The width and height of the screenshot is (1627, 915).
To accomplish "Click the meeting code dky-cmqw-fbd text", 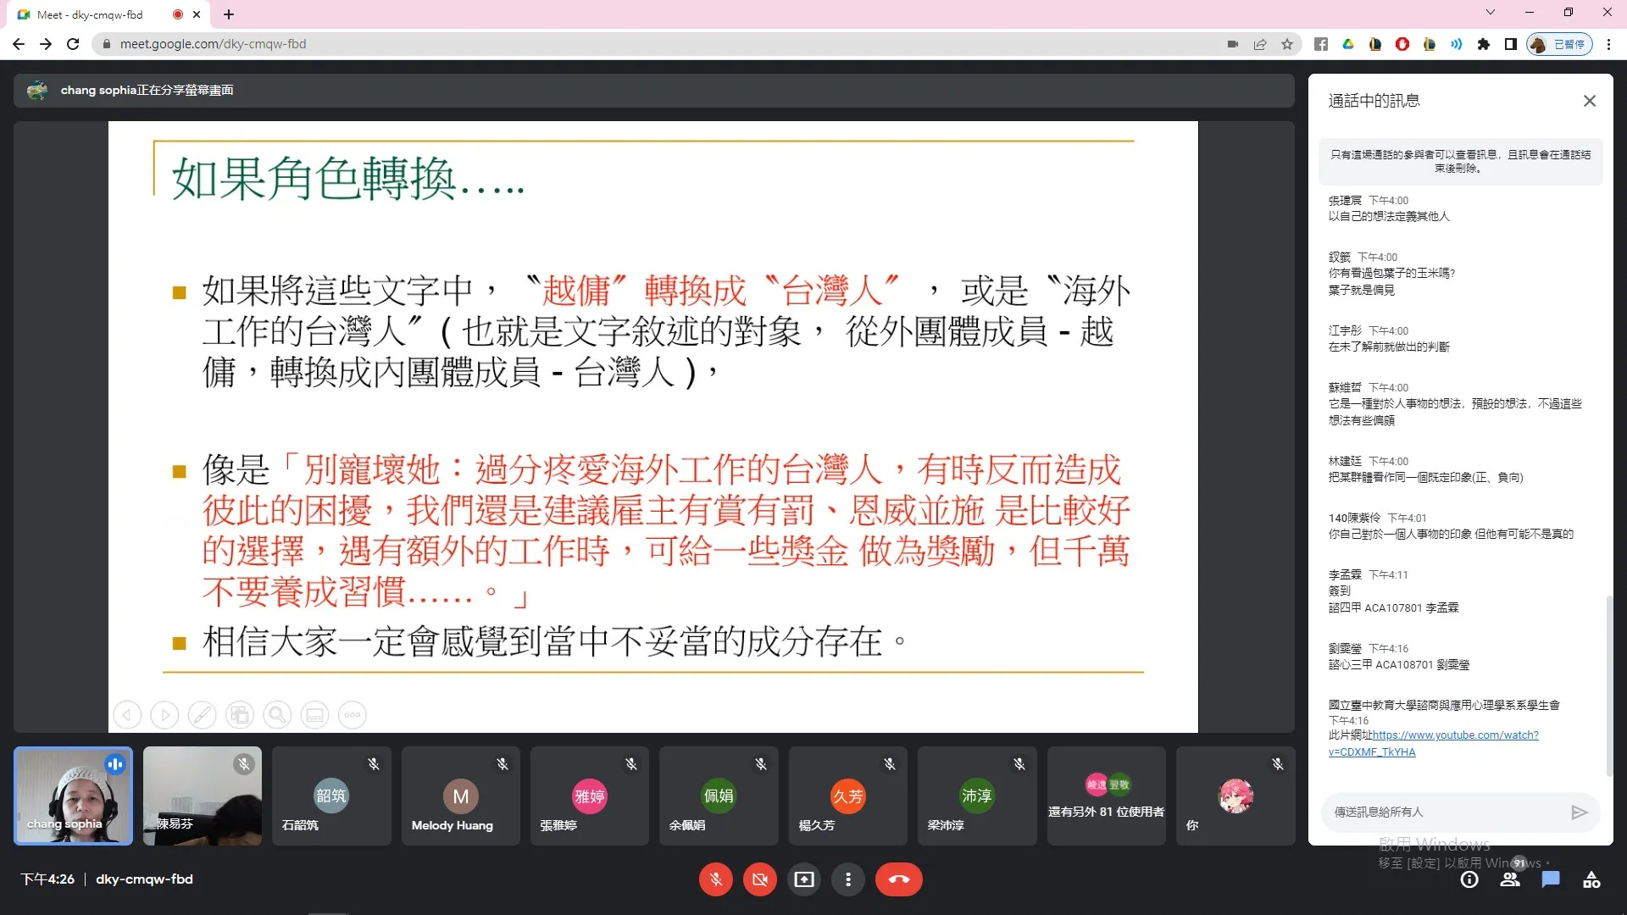I will coord(144,879).
